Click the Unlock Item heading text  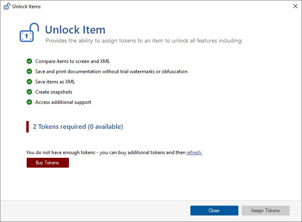(x=75, y=30)
